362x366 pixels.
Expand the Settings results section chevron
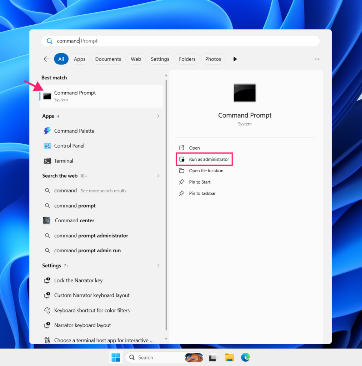(x=158, y=266)
